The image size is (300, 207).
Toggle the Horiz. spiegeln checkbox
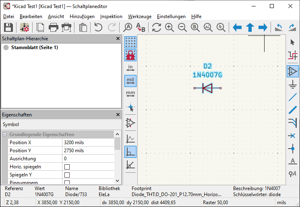(67, 167)
